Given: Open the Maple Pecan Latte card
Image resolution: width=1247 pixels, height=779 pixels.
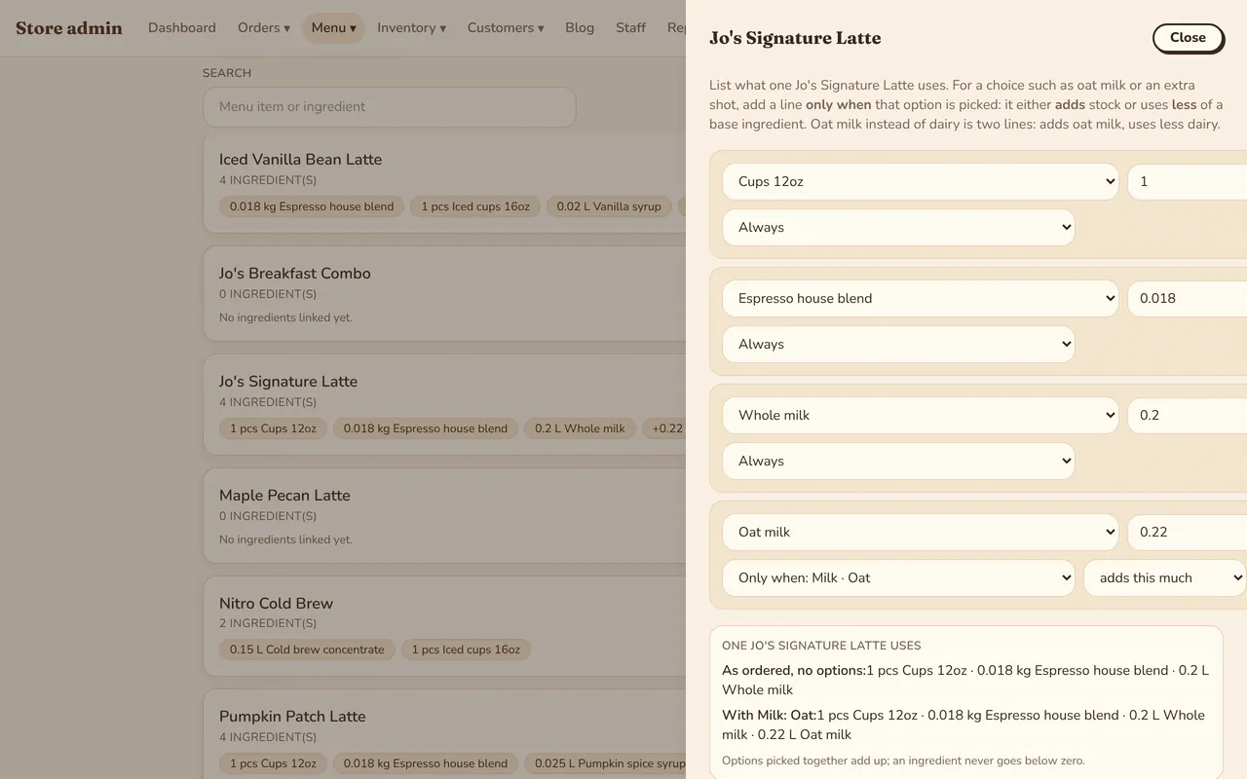Looking at the screenshot, I should pyautogui.click(x=444, y=515).
